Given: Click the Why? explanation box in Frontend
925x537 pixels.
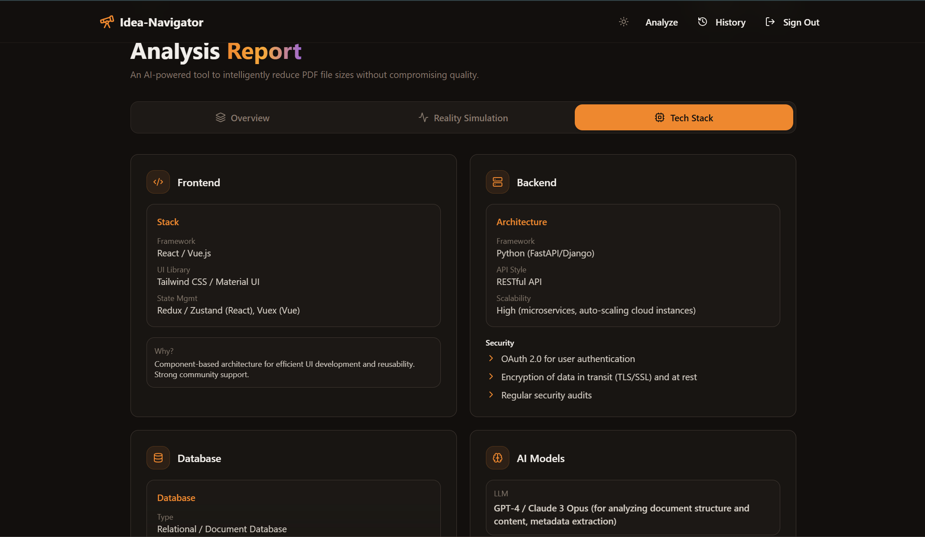Looking at the screenshot, I should 293,362.
